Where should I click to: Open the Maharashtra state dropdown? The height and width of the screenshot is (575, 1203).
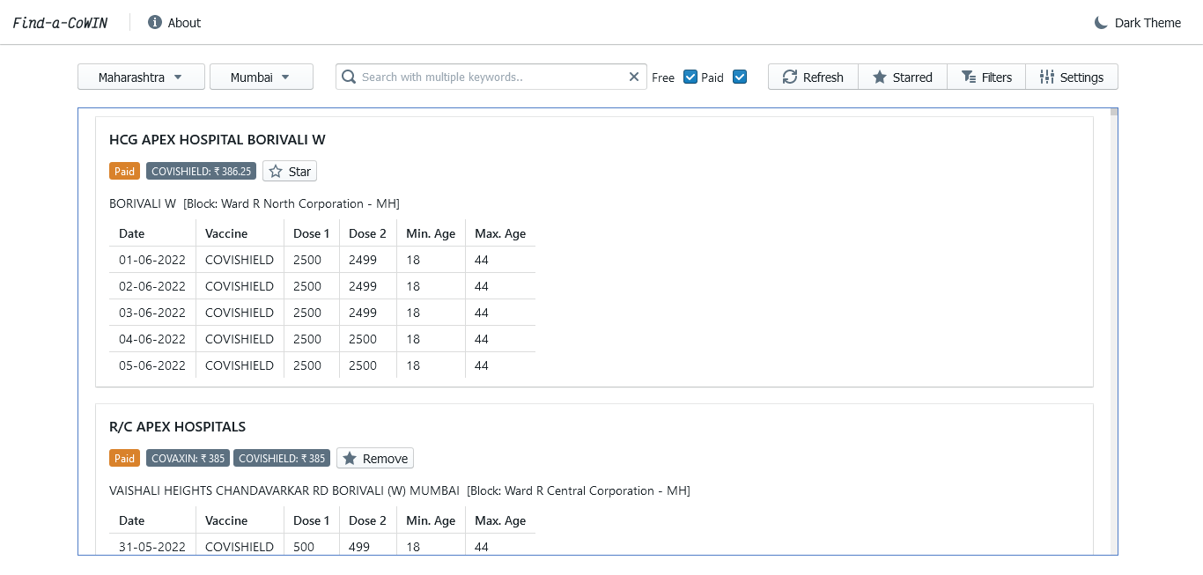click(141, 77)
